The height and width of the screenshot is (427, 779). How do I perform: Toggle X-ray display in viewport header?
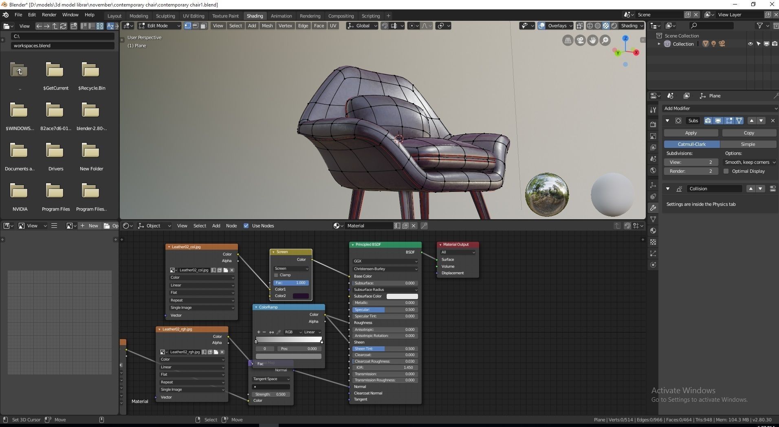point(580,26)
